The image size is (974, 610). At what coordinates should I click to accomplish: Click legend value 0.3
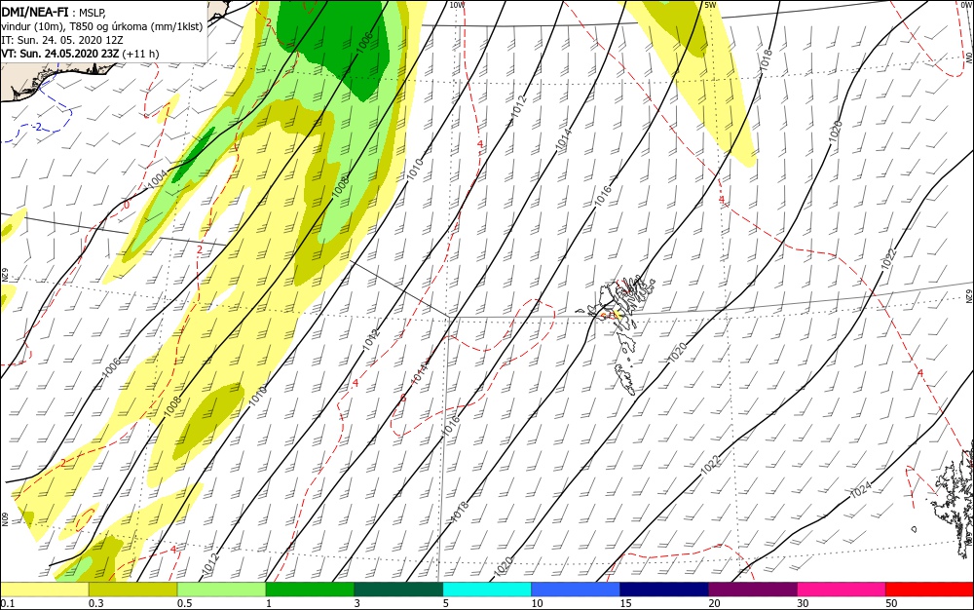[96, 604]
